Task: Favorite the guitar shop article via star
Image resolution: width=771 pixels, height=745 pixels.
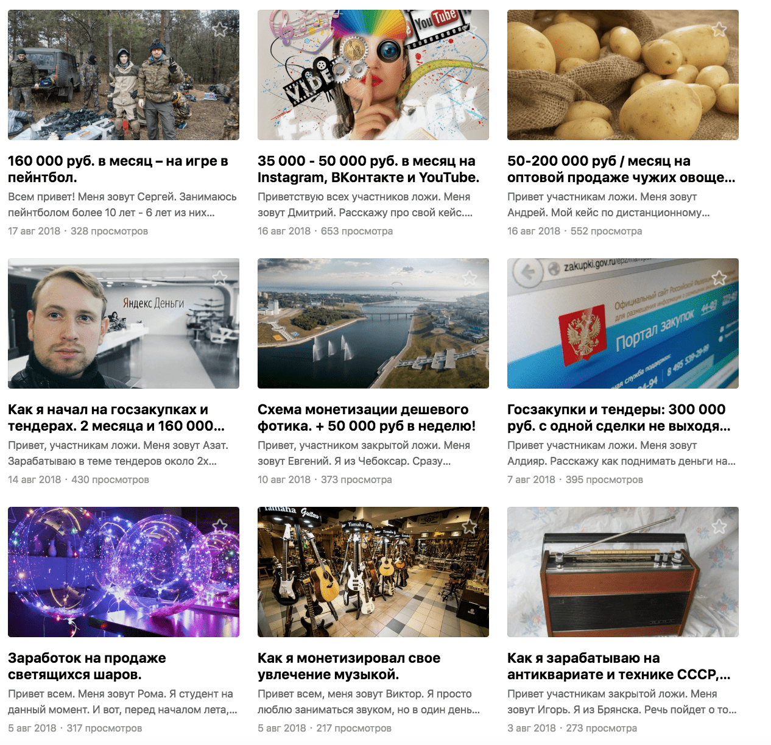Action: tap(470, 526)
